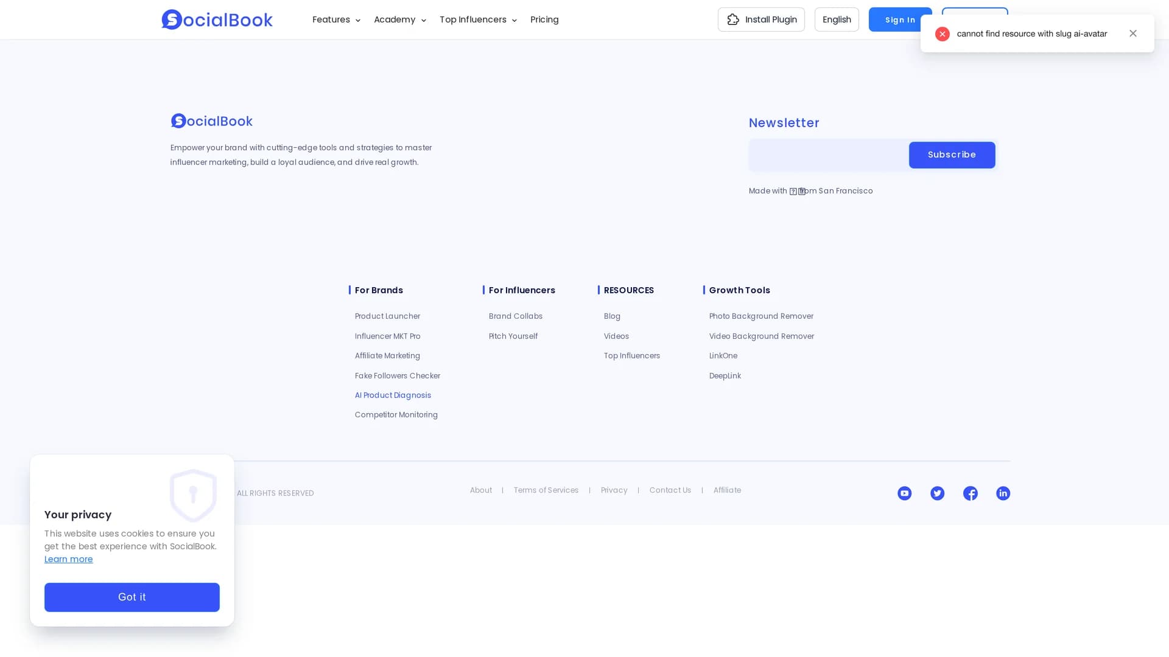Open Brand Collabs link

tap(516, 316)
